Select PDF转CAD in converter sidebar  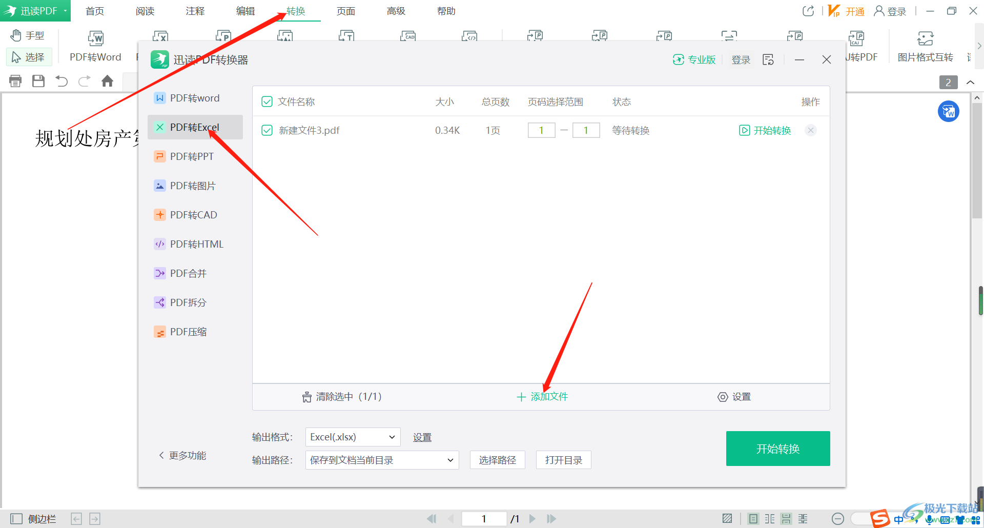[x=195, y=215]
